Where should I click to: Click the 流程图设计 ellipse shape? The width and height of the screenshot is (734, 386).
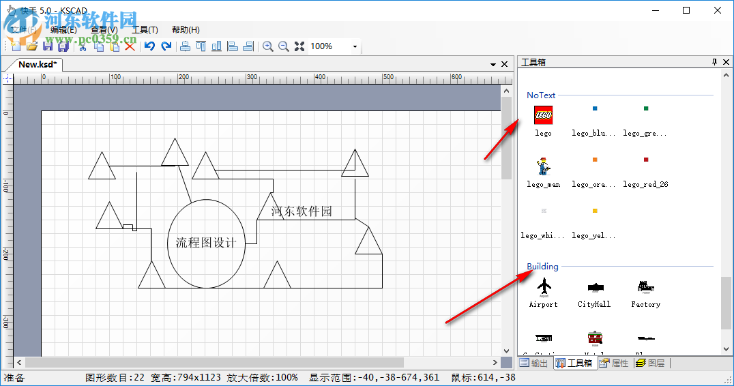tap(207, 243)
